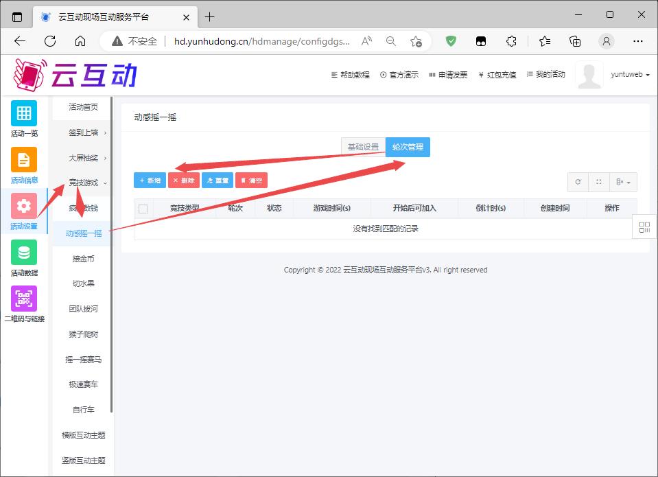The image size is (658, 477).
Task: Click the table refresh icon button
Action: [578, 182]
